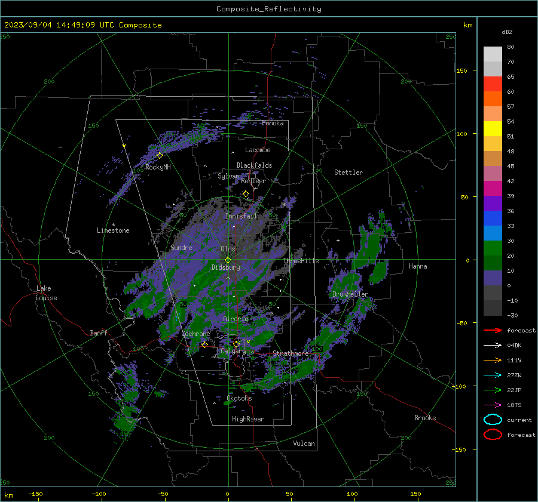The height and width of the screenshot is (502, 538).
Task: Select the orange 111V arrow legend icon
Action: [x=493, y=360]
